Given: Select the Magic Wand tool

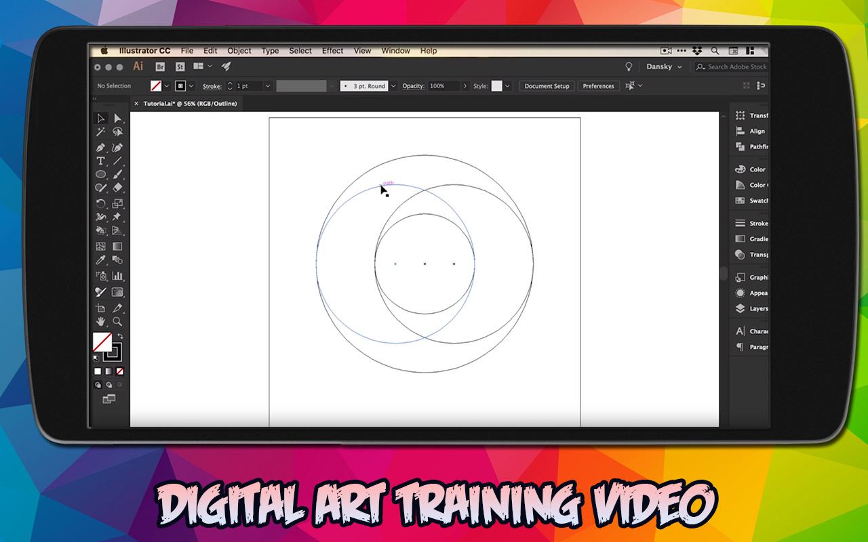Looking at the screenshot, I should click(x=101, y=132).
